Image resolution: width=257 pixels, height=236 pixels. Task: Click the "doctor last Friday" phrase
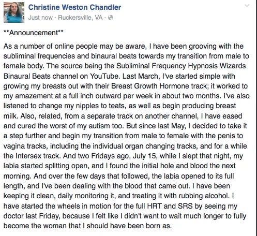pyautogui.click(x=32, y=216)
